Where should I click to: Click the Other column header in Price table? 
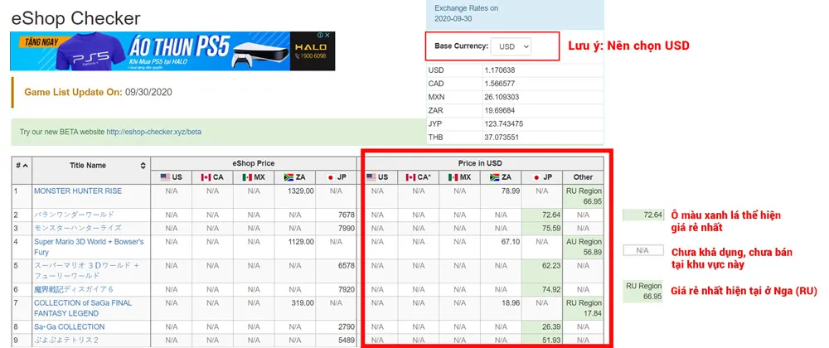pos(583,177)
